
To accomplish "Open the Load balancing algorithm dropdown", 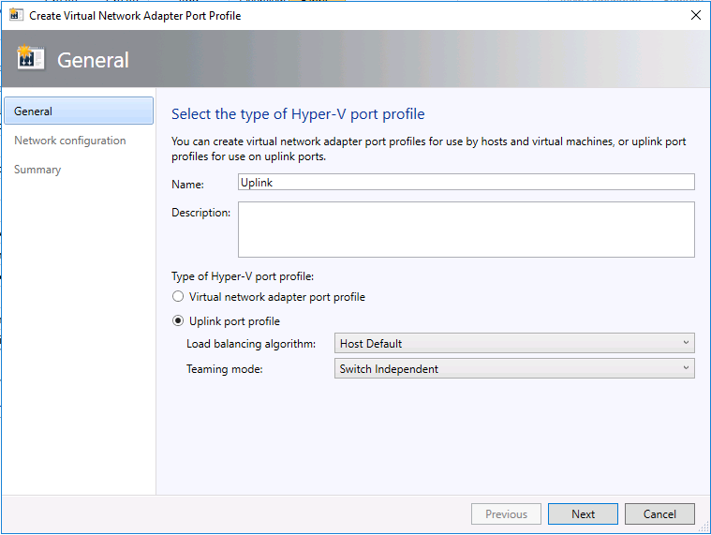I will (513, 344).
